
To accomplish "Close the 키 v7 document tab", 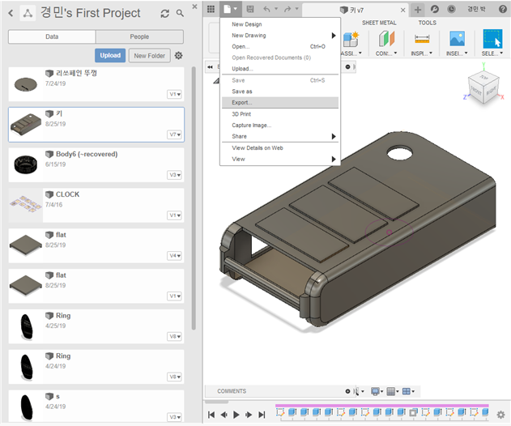I will pos(402,10).
